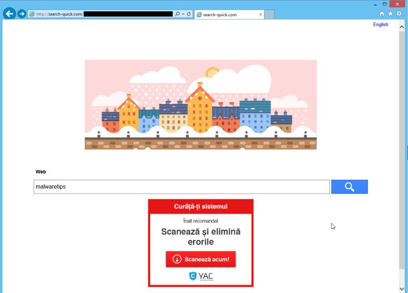
Task: Click into the malwaretips search field
Action: [x=181, y=186]
